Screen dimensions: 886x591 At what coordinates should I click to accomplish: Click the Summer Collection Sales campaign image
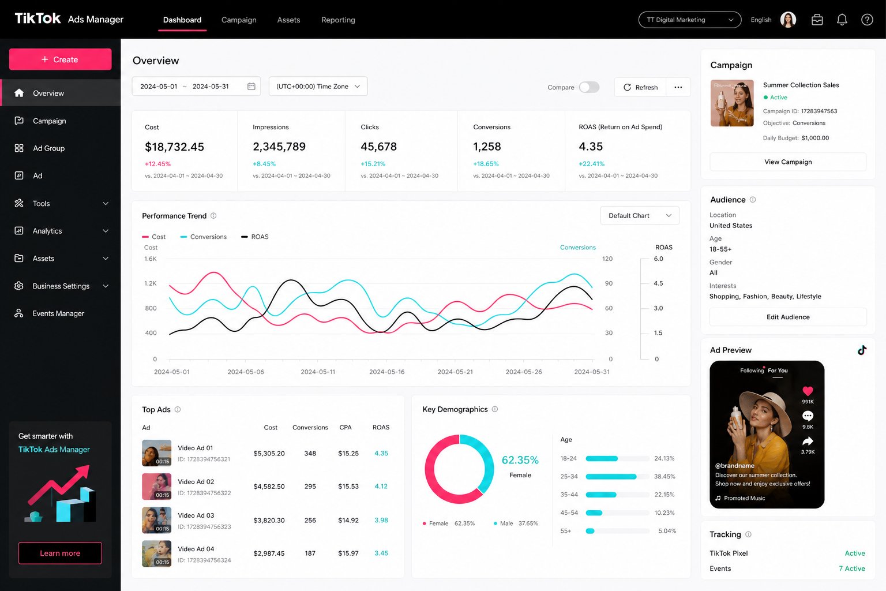[732, 103]
